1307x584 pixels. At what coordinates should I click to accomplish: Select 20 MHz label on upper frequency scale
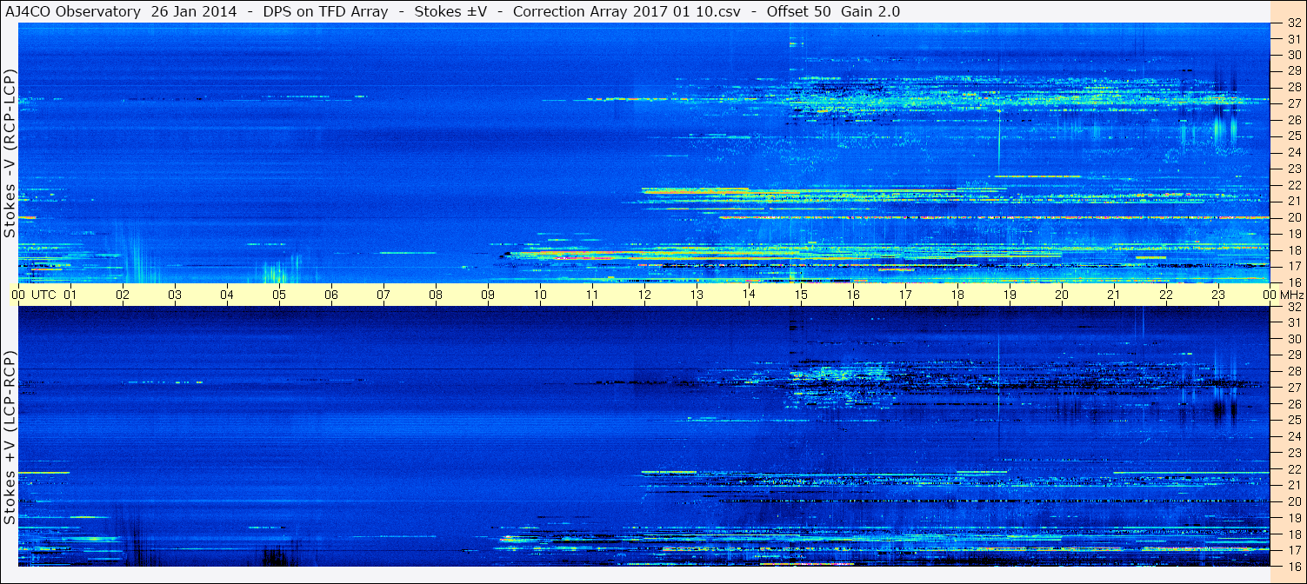1293,217
